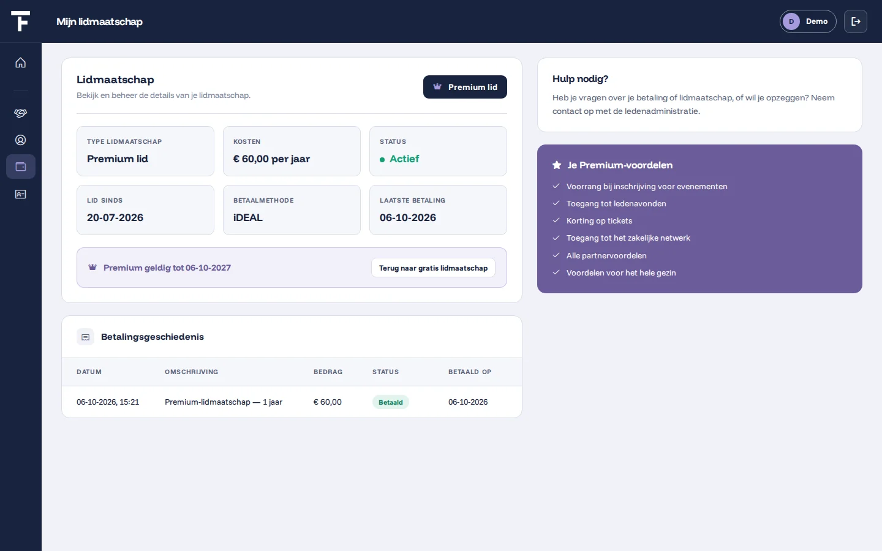The height and width of the screenshot is (551, 882).
Task: Click the Betalingsgeschiedenis heading
Action: click(x=153, y=337)
